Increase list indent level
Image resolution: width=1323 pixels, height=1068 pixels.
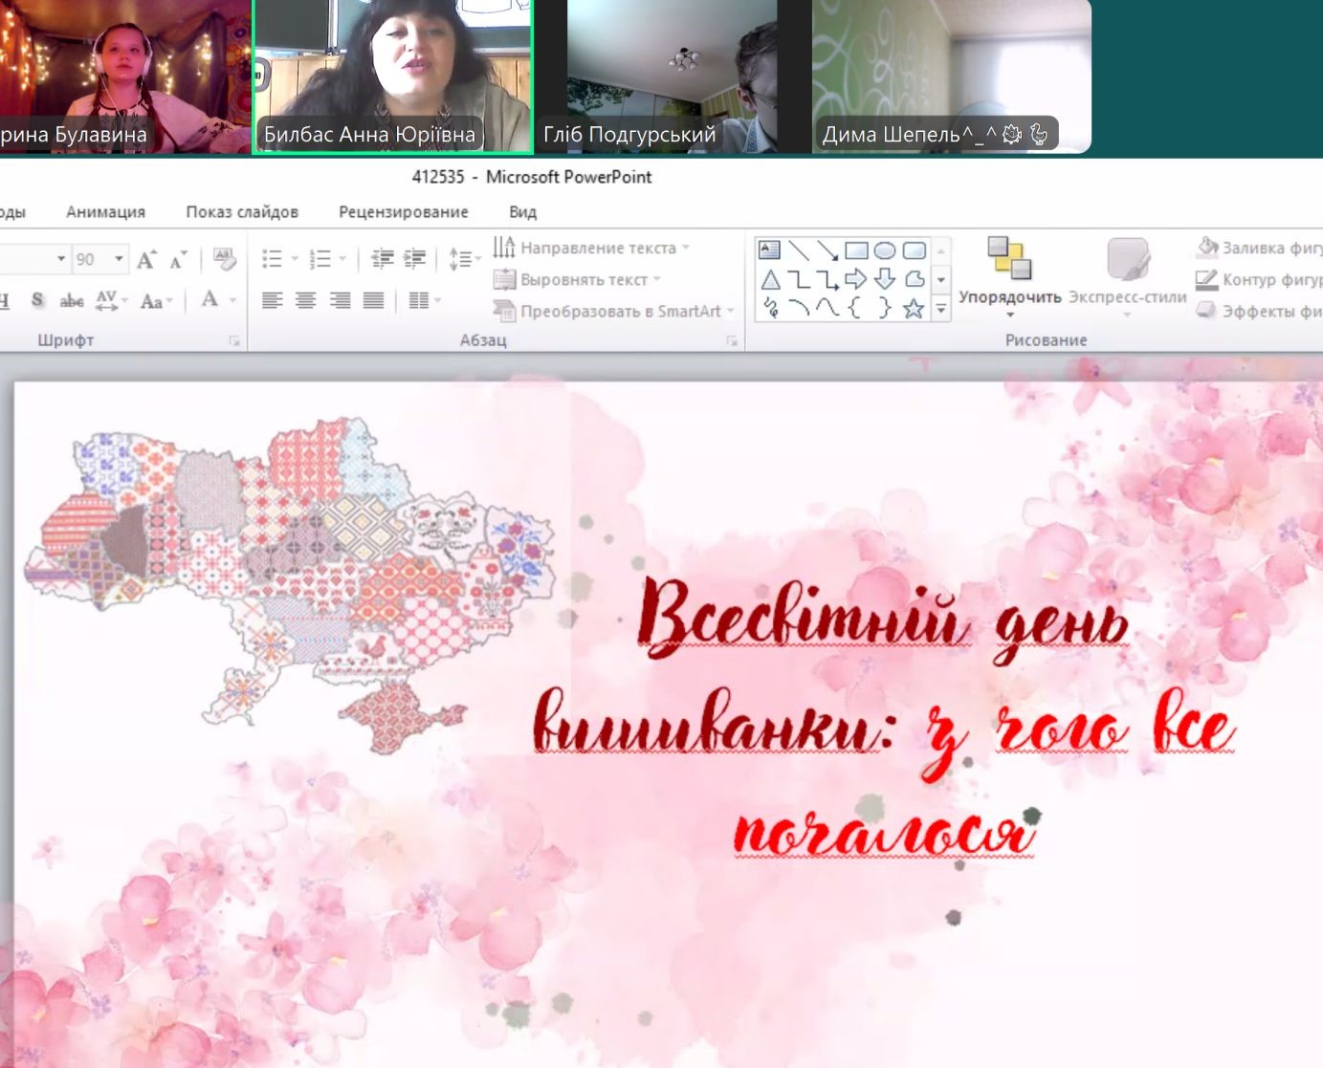(415, 258)
